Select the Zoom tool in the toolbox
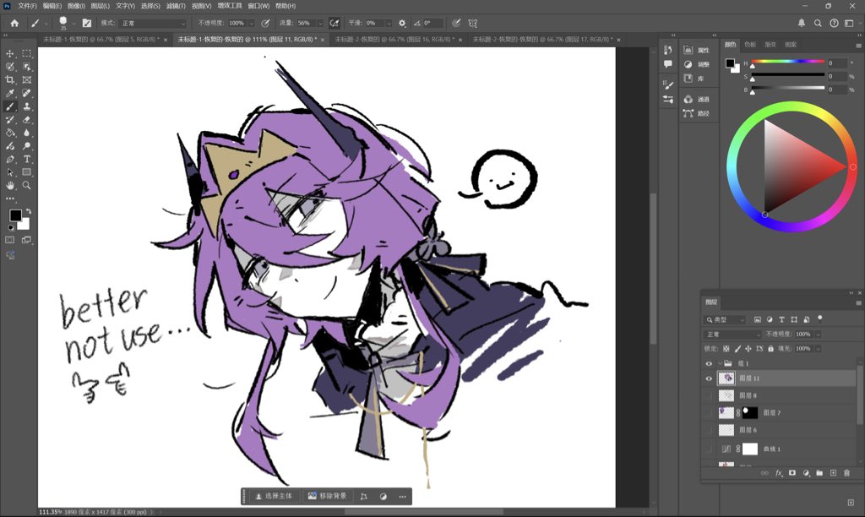 coord(26,185)
